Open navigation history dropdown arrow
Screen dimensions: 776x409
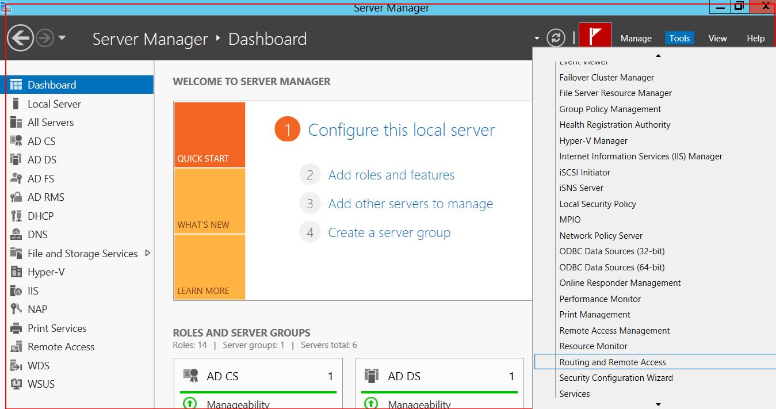click(x=62, y=39)
